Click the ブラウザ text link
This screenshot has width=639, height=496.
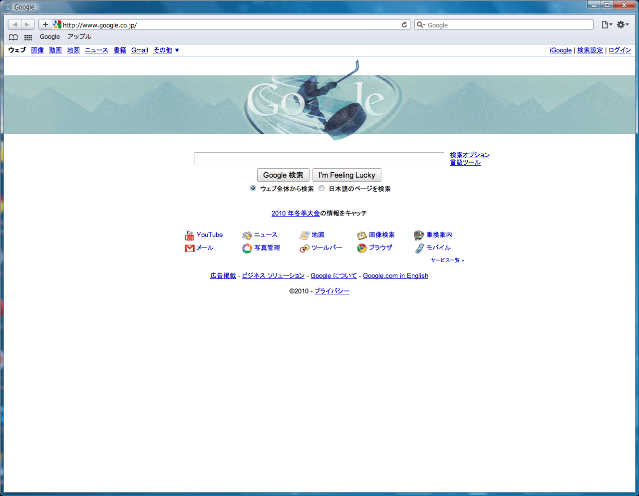(380, 248)
